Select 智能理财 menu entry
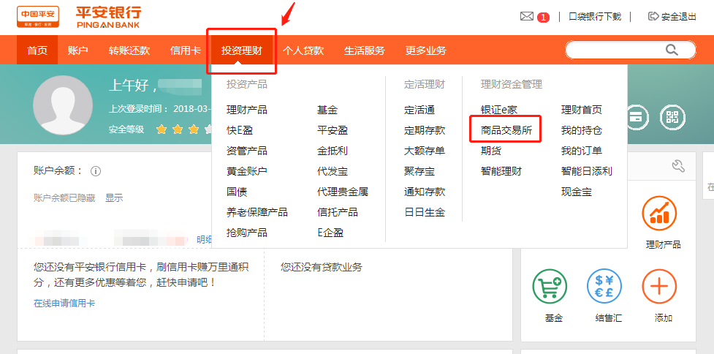Screen dimensions: 714x354 pos(501,171)
